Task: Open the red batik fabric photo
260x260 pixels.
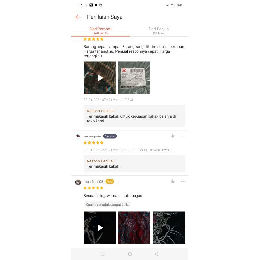Action: (x=134, y=227)
